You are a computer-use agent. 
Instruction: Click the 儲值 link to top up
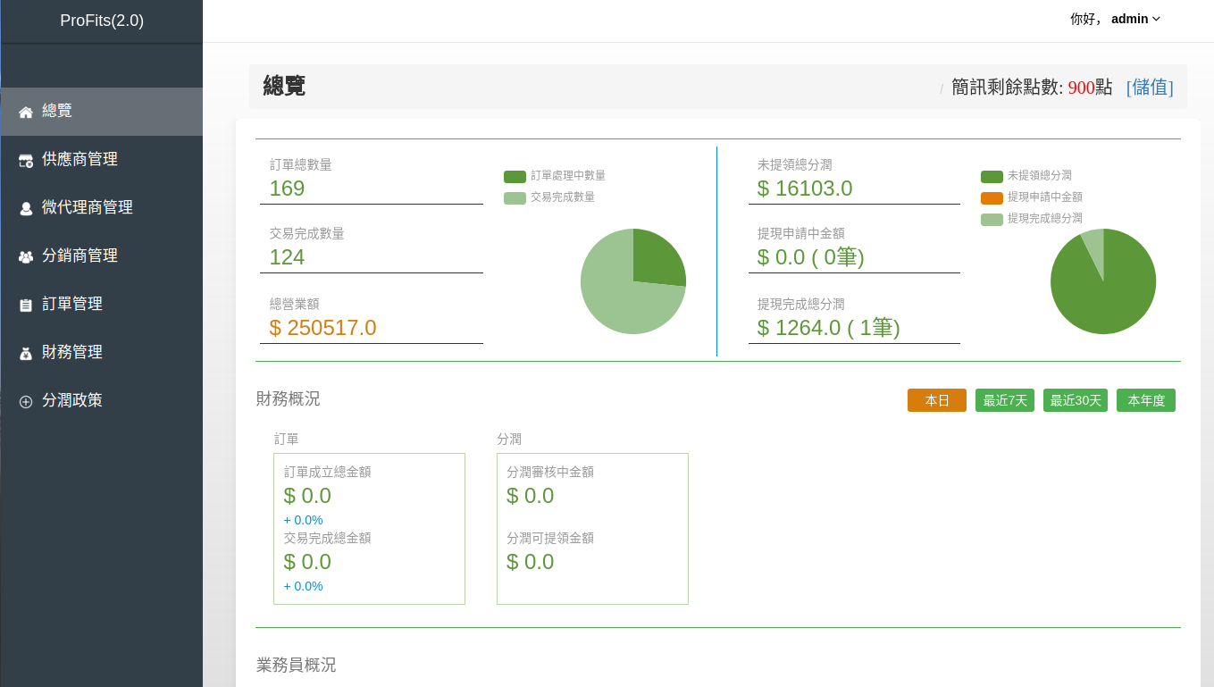point(1150,87)
